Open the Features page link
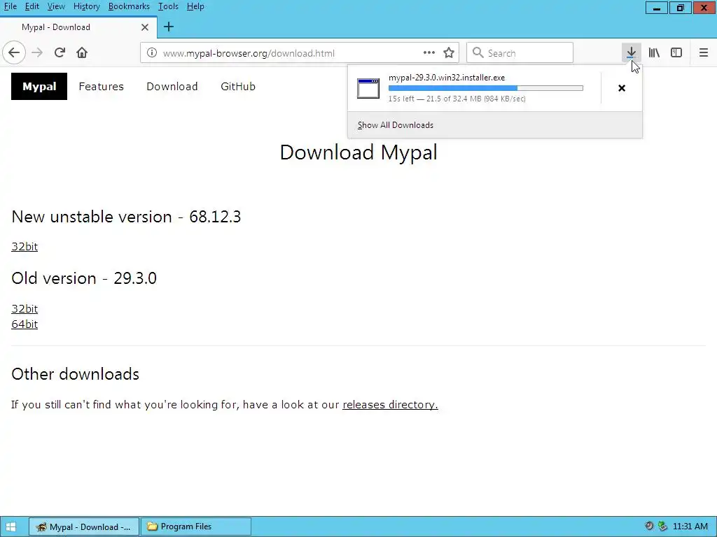Viewport: 717px width, 537px height. (x=101, y=86)
